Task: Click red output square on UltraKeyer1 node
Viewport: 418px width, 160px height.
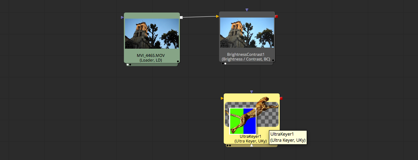Action: [281, 98]
